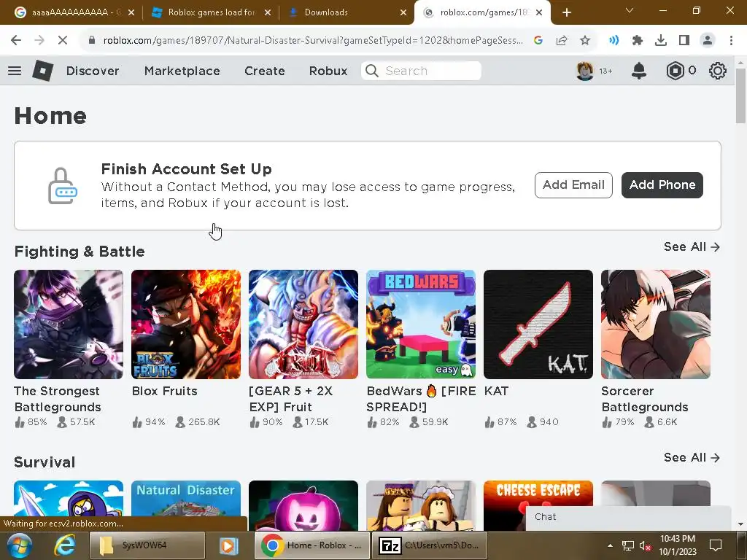Click the search magnifier icon
Viewport: 747px width, 560px height.
pos(372,71)
